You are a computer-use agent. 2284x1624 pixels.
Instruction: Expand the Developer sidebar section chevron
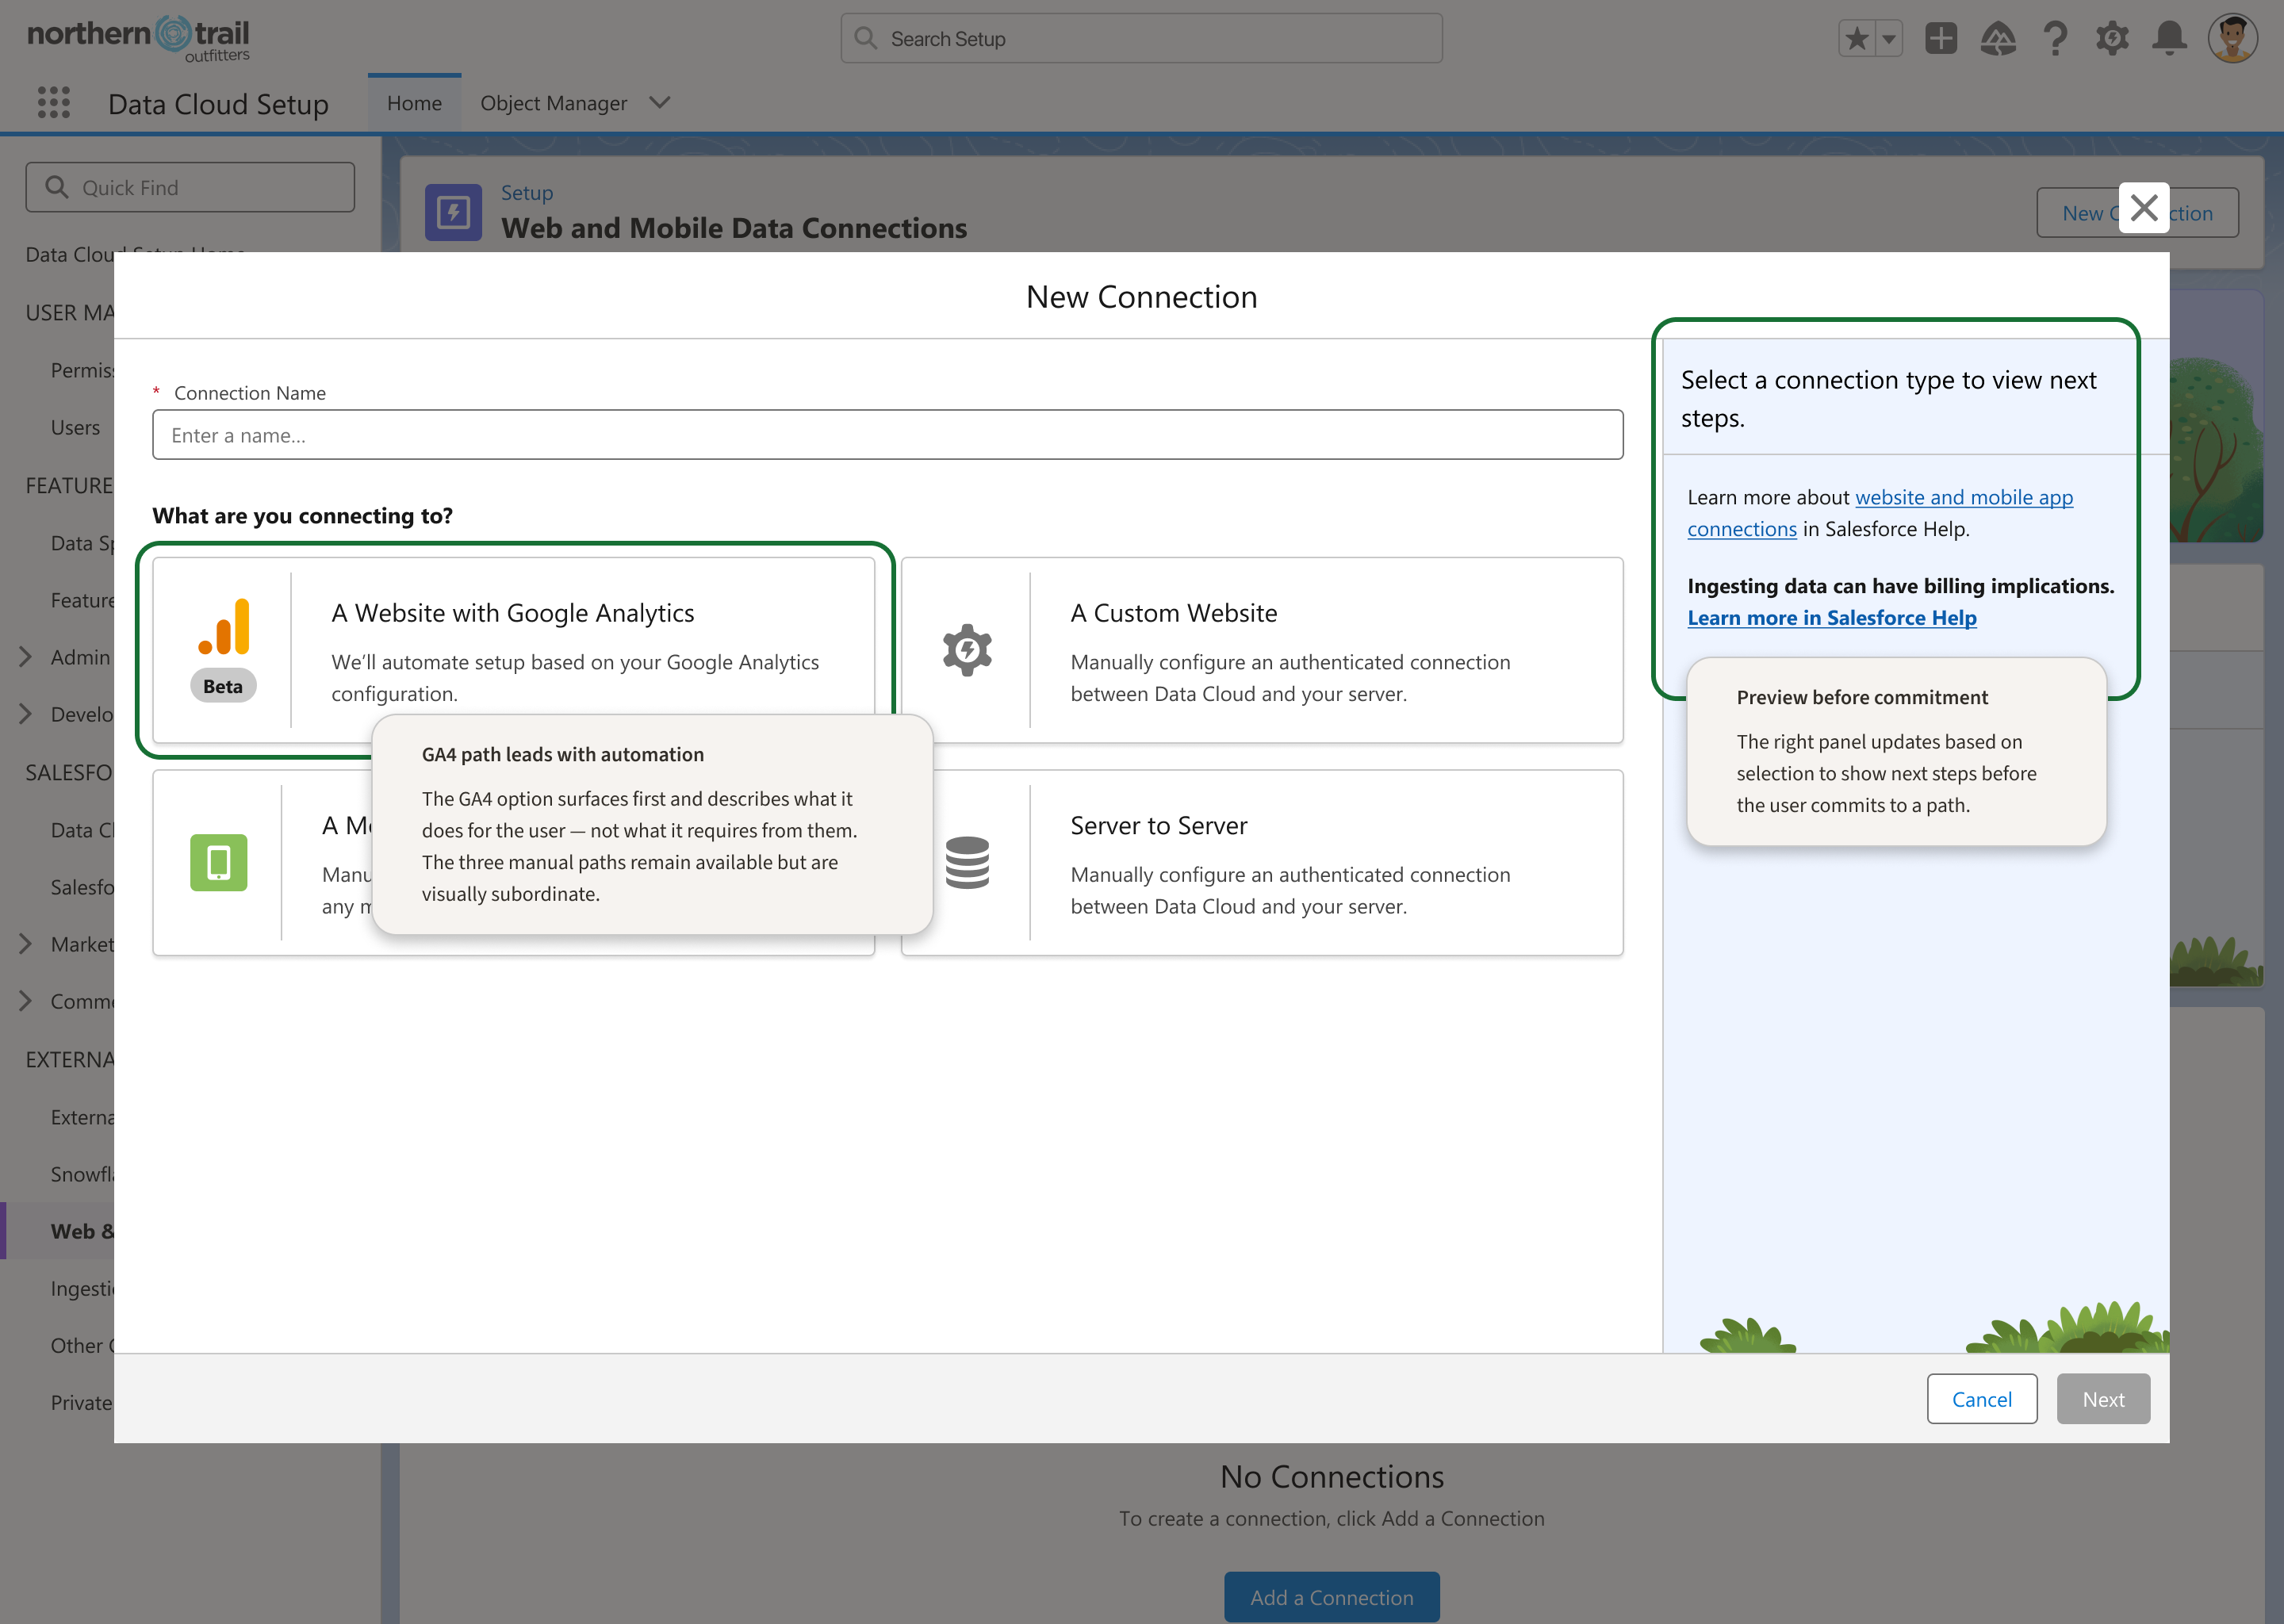[26, 714]
